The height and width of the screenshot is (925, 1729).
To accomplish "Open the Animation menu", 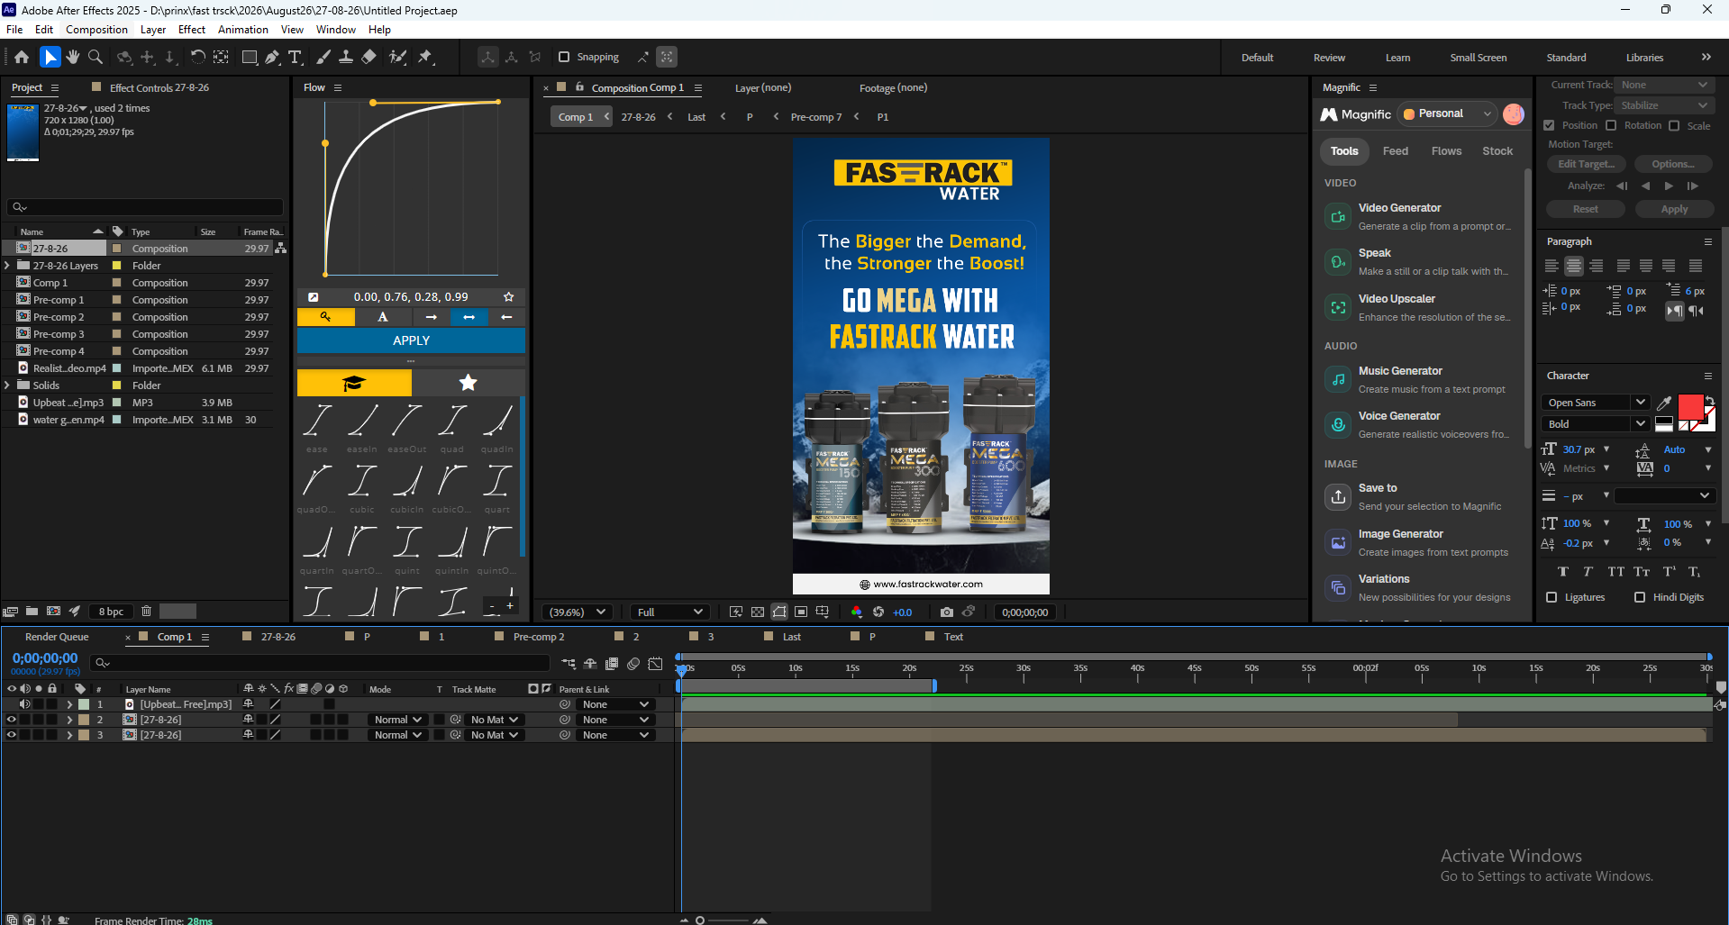I will coord(243,30).
